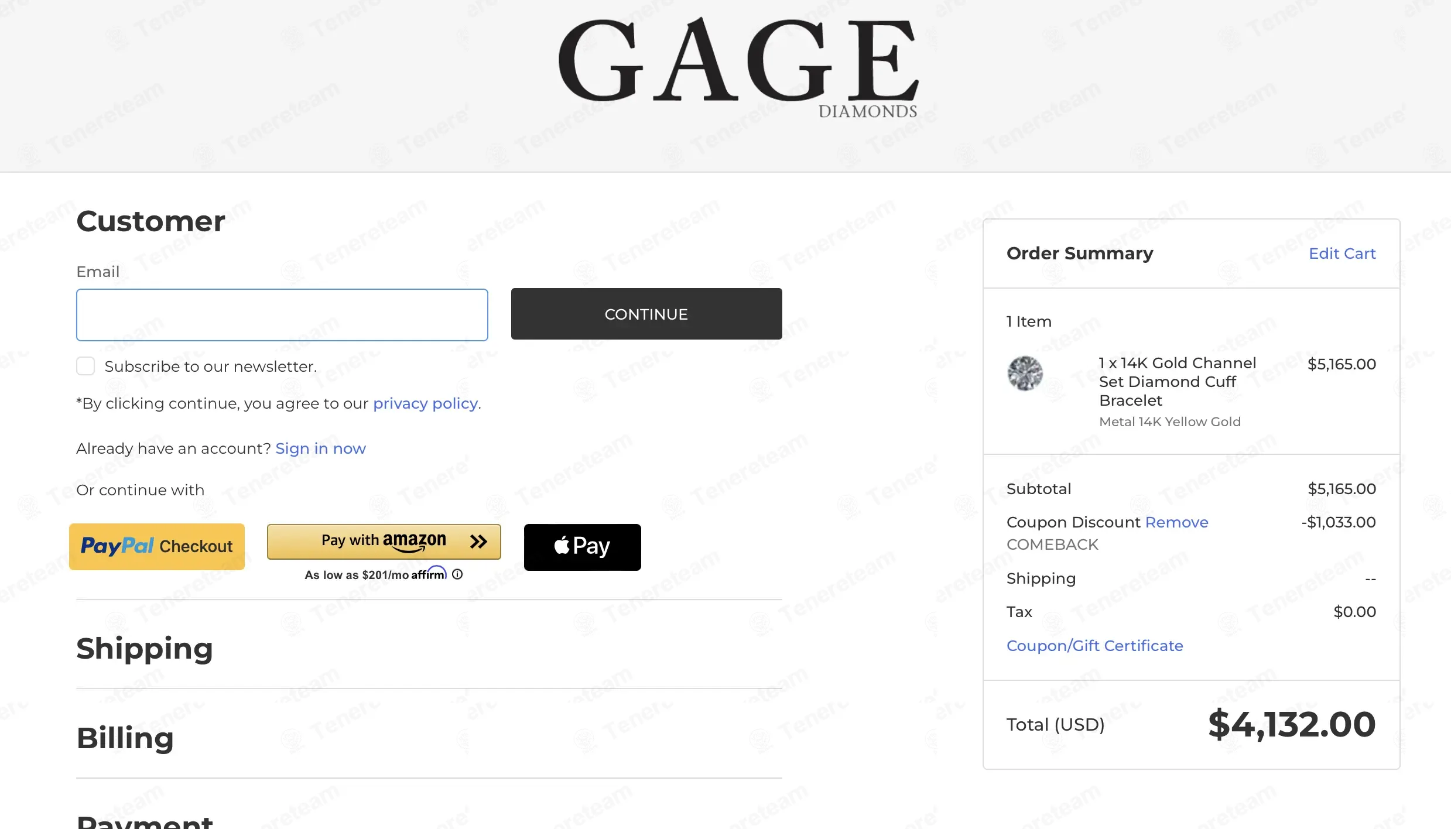Remove the COMEBACK coupon discount
Image resolution: width=1451 pixels, height=829 pixels.
click(1176, 522)
